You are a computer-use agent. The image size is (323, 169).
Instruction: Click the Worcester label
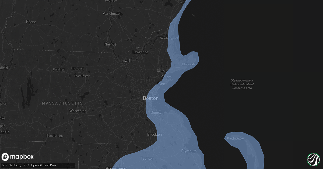78,111
